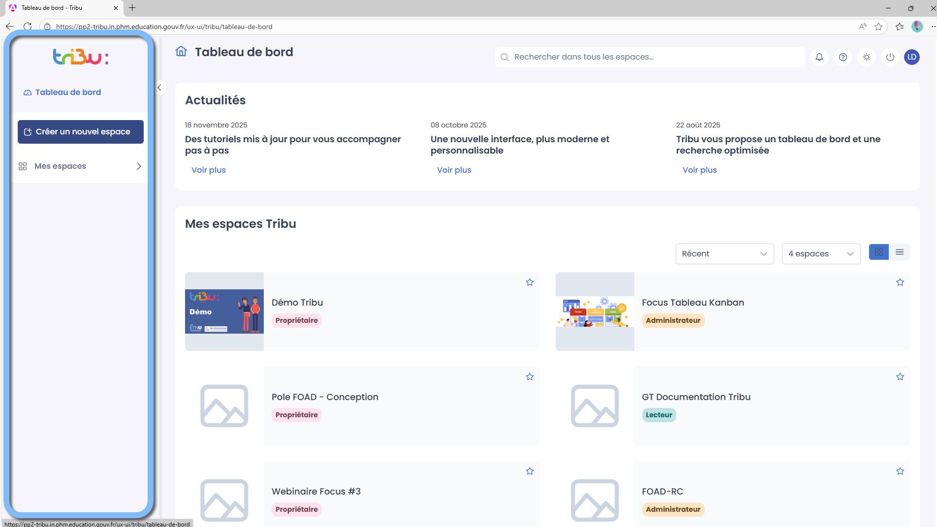Image resolution: width=937 pixels, height=527 pixels.
Task: Favorite the Démo Tribu space
Action: [x=530, y=282]
